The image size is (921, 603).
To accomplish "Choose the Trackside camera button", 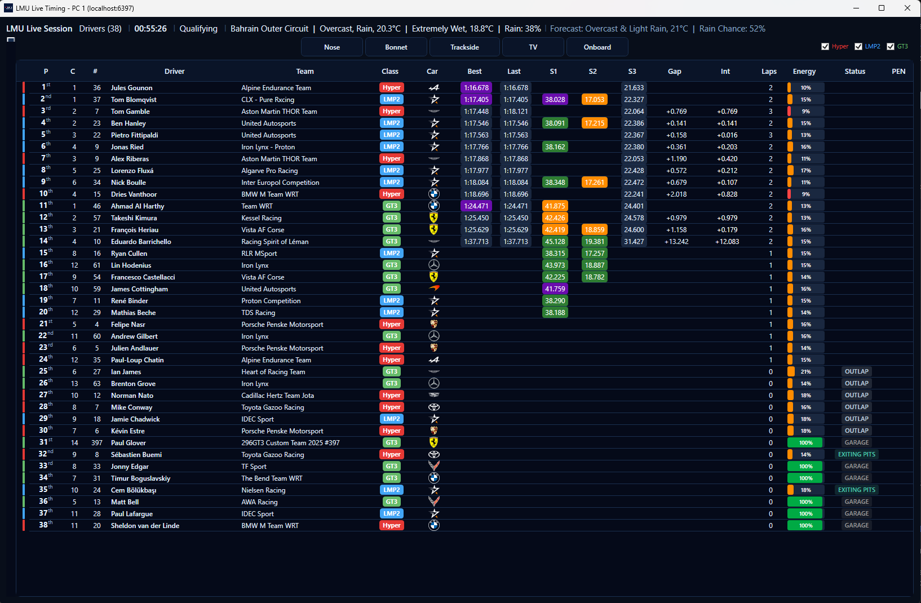I will tap(464, 47).
